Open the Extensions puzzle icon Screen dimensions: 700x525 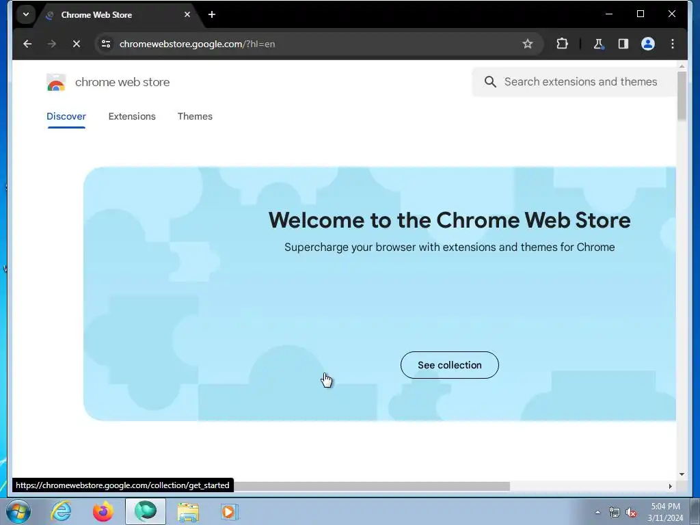click(562, 44)
